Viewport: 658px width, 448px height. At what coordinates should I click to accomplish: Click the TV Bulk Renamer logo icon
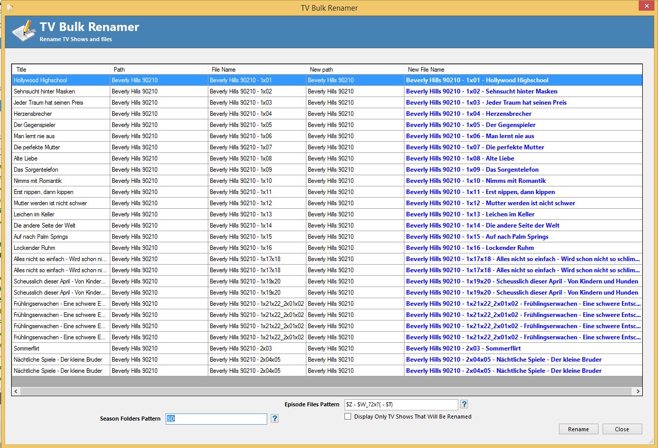coord(23,31)
